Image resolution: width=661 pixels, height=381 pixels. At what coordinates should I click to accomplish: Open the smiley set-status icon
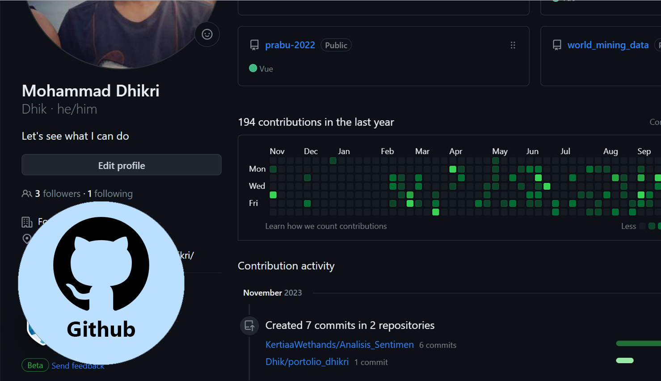point(207,34)
